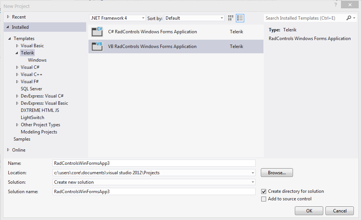Click the OK button
Viewport: 361px width, 220px height.
309,211
